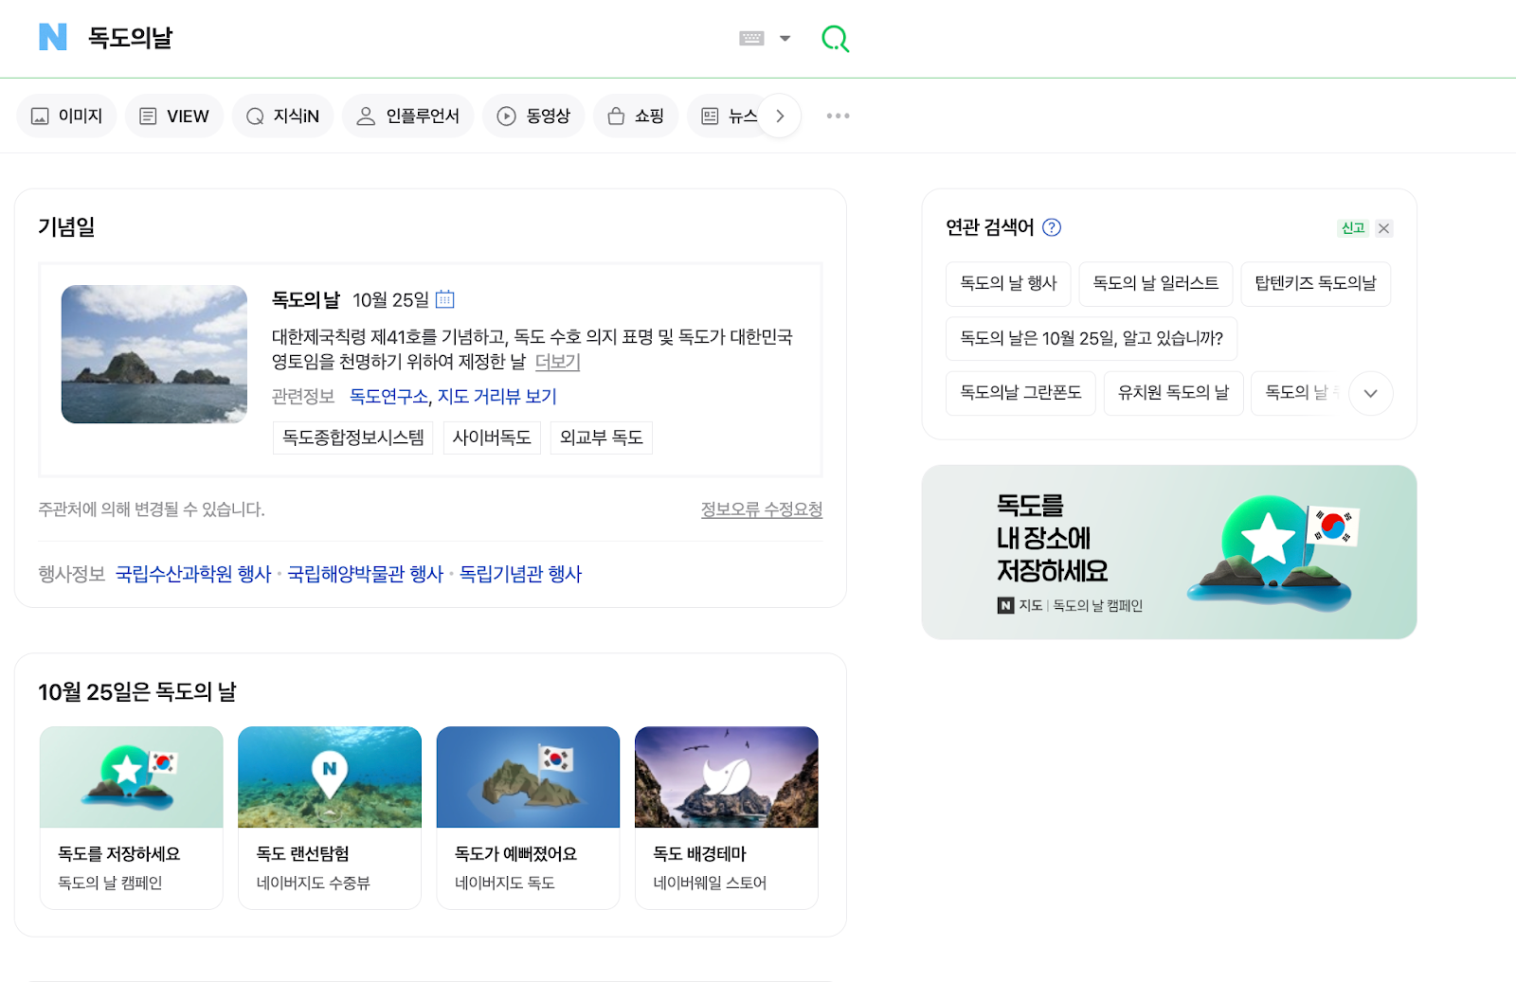The image size is (1516, 982).
Task: Open 독도 랜선탐험 underwater card thumbnail
Action: 330,777
